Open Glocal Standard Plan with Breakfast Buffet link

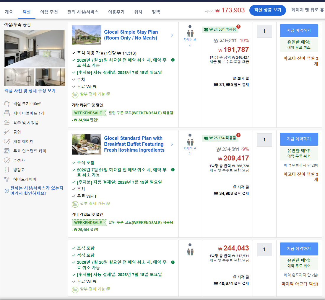[134, 144]
